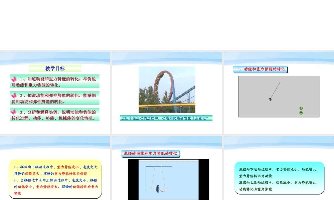Click the yellow box text '1、摆球向下摆动过程中'
Viewport: 334px width, 200px height.
pyautogui.click(x=33, y=167)
